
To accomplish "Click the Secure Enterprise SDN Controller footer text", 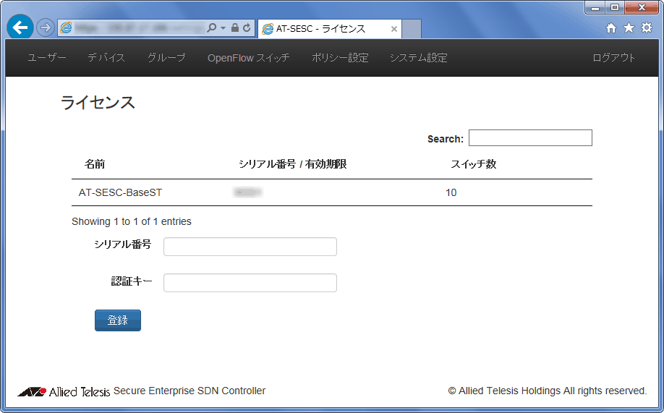I will [190, 391].
